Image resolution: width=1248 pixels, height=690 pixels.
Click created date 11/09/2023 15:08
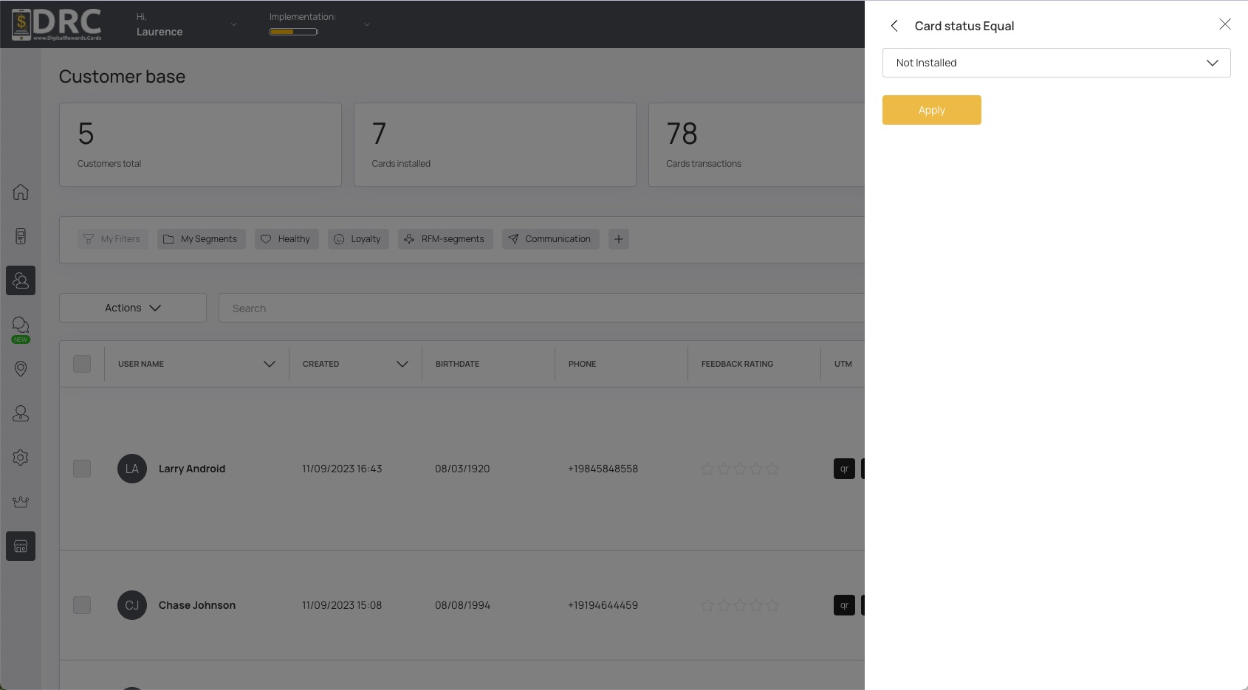pyautogui.click(x=342, y=605)
